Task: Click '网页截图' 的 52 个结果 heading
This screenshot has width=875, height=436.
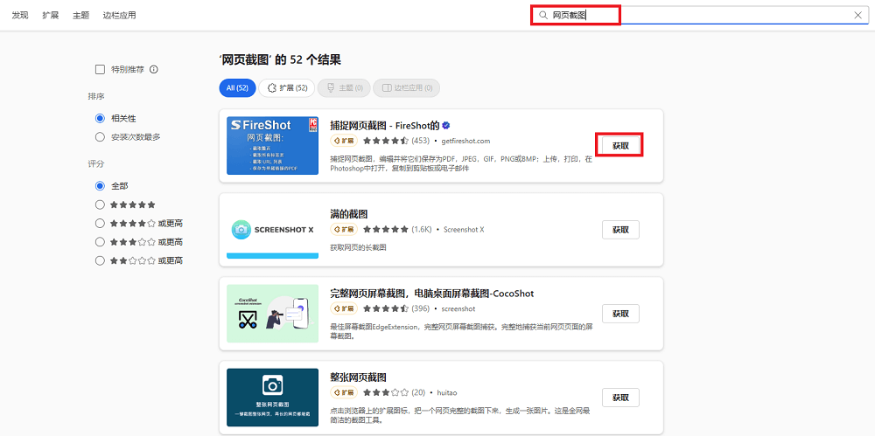Action: point(280,59)
